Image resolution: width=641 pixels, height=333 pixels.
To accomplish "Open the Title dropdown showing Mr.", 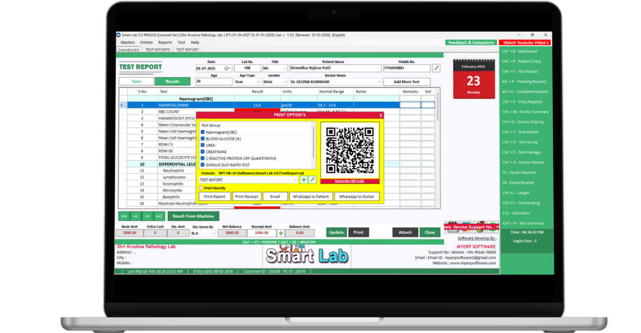I will (285, 68).
